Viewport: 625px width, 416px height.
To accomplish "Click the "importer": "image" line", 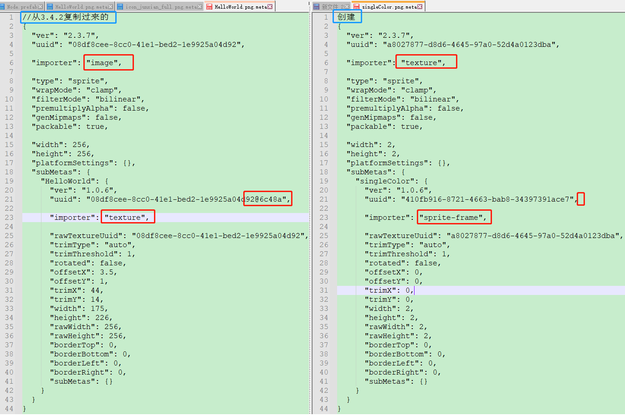I will tap(77, 63).
